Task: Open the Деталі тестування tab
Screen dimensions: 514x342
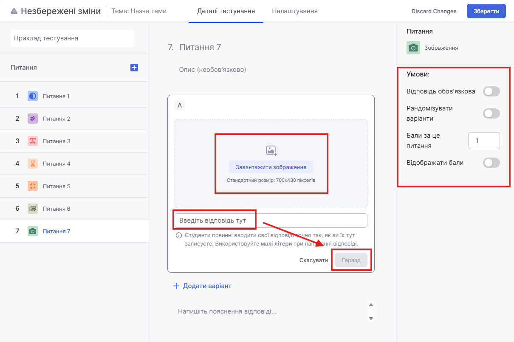Action: point(226,11)
